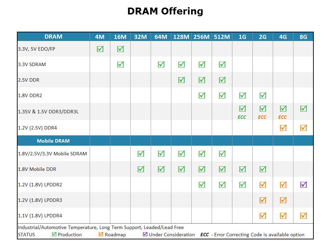Click the 8G checkmark in the LPDDR4 row

coord(303,216)
